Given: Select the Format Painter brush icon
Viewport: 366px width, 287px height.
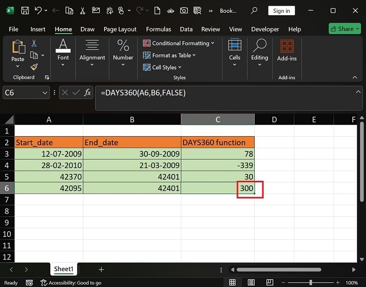Looking at the screenshot, I should 34,67.
